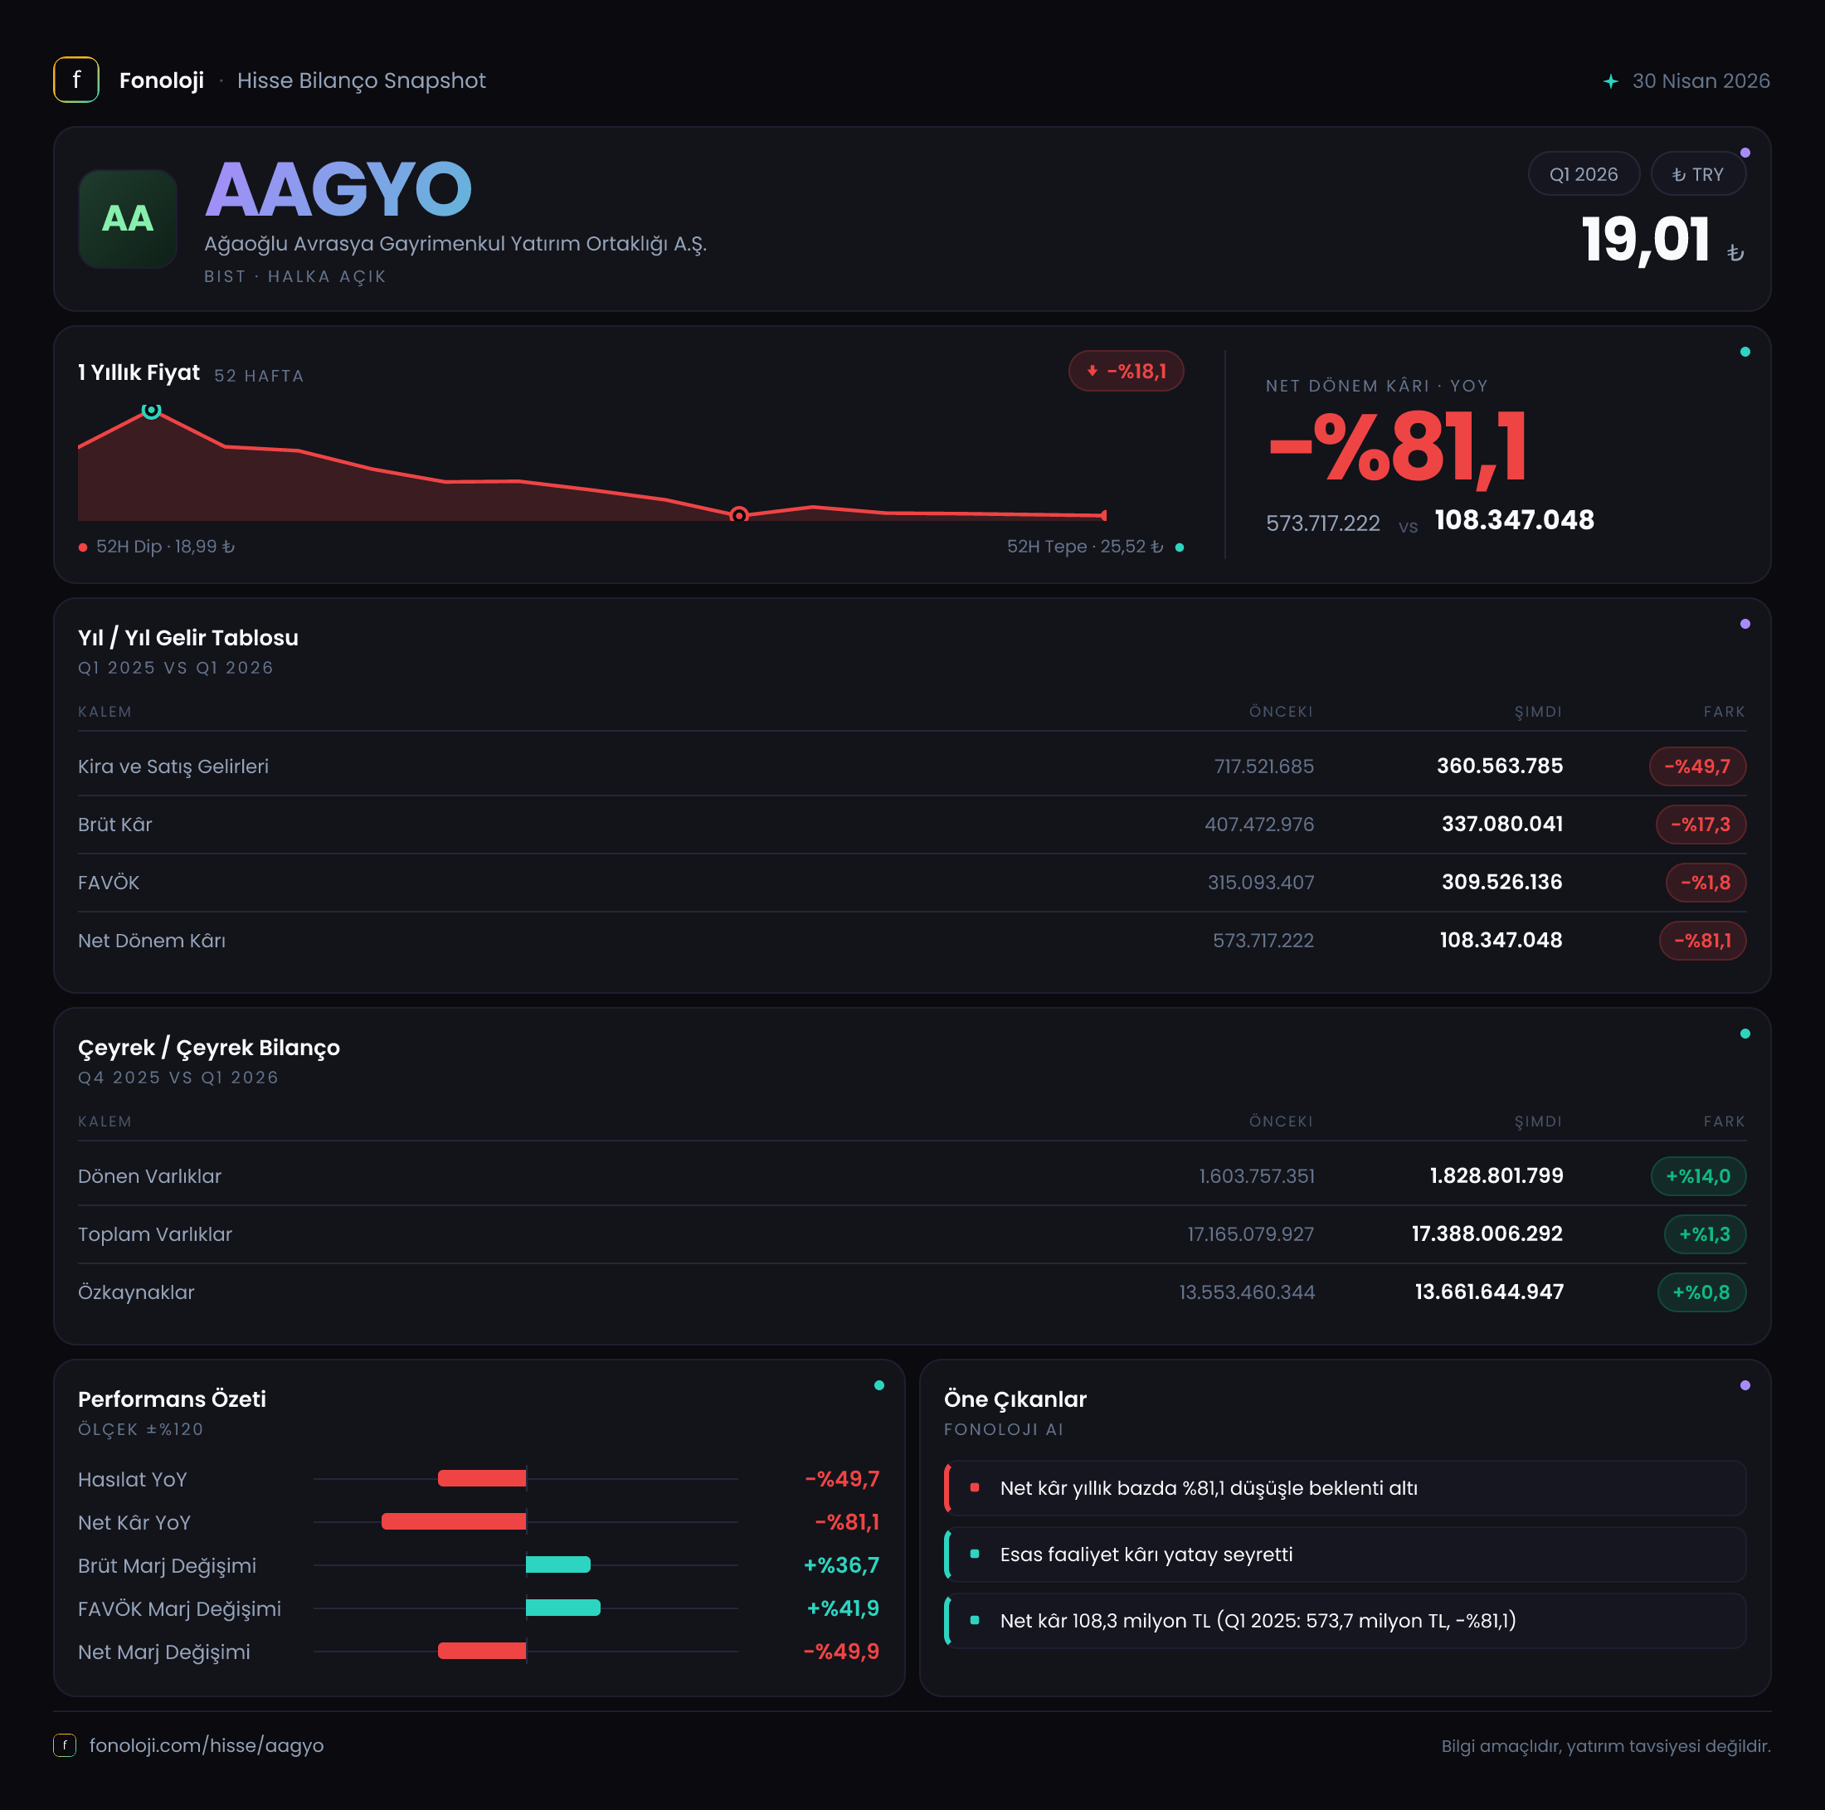Click the red dot next to 52H Dip

click(x=83, y=547)
